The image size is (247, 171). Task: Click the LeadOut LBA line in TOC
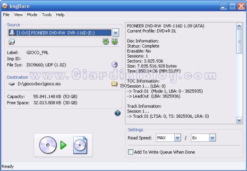[x=153, y=96]
